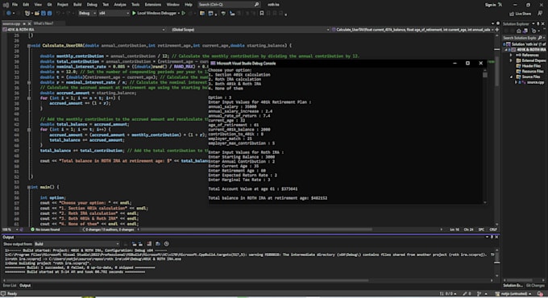Collapse the Calculate_UserIRA function outline
This screenshot has height=298, width=548.
point(29,46)
